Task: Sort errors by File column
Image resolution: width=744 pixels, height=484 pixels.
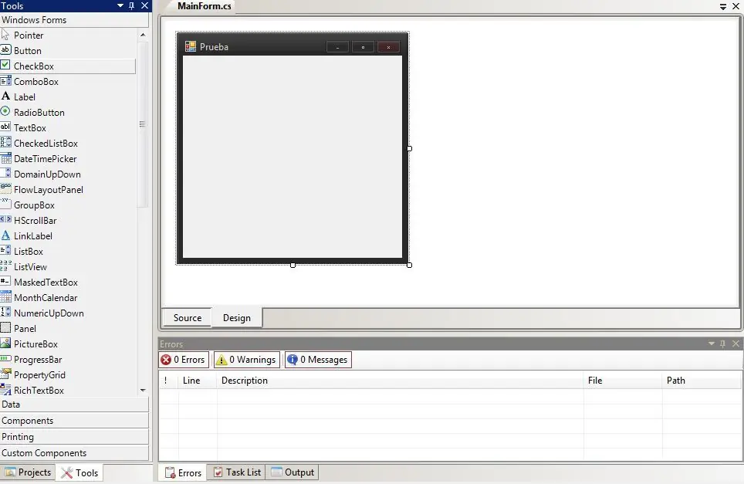Action: [x=623, y=380]
